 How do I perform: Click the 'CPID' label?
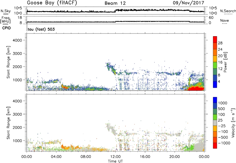pos(6,28)
